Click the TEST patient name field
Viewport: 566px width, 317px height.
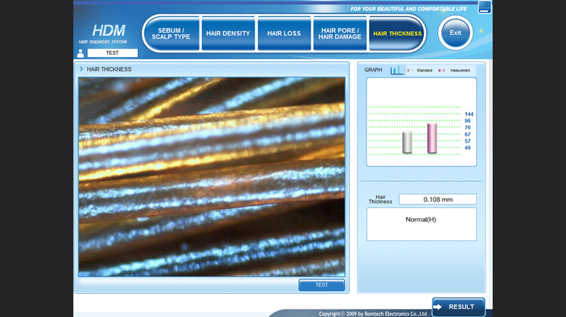pyautogui.click(x=113, y=53)
